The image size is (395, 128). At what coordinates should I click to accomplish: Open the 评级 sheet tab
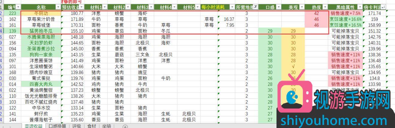pos(77,126)
